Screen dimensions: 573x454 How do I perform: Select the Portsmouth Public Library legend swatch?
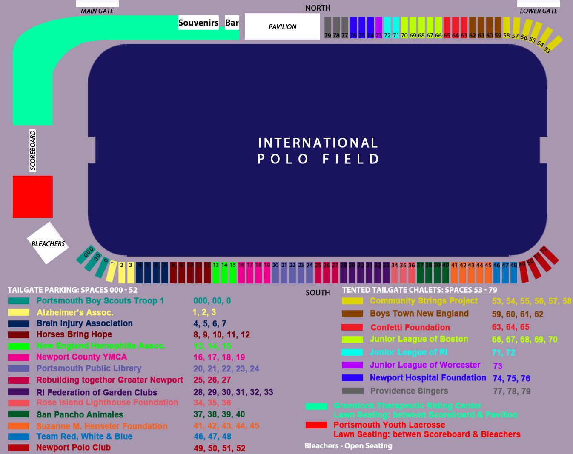[x=19, y=368]
